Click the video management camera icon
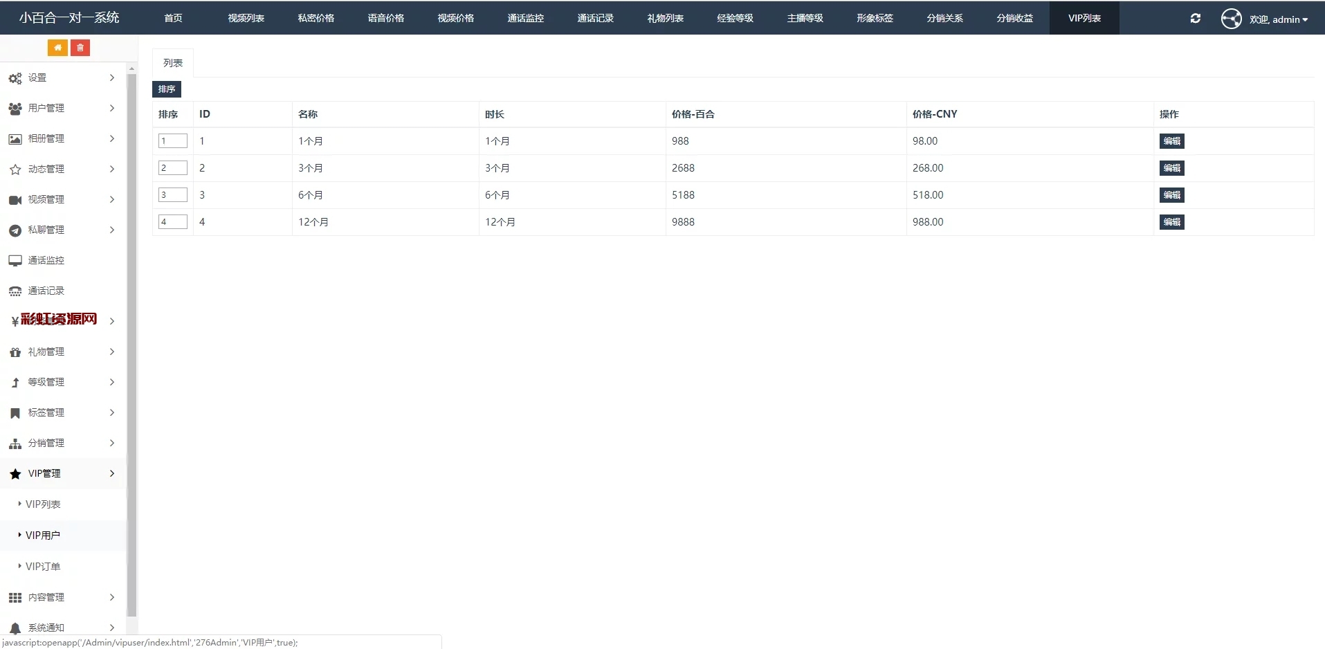Image resolution: width=1325 pixels, height=649 pixels. point(15,200)
